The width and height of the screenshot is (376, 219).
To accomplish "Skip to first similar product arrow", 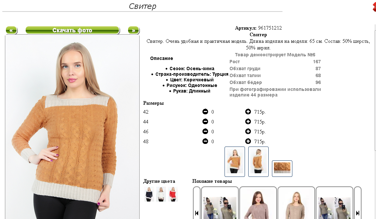I will click(x=197, y=213).
